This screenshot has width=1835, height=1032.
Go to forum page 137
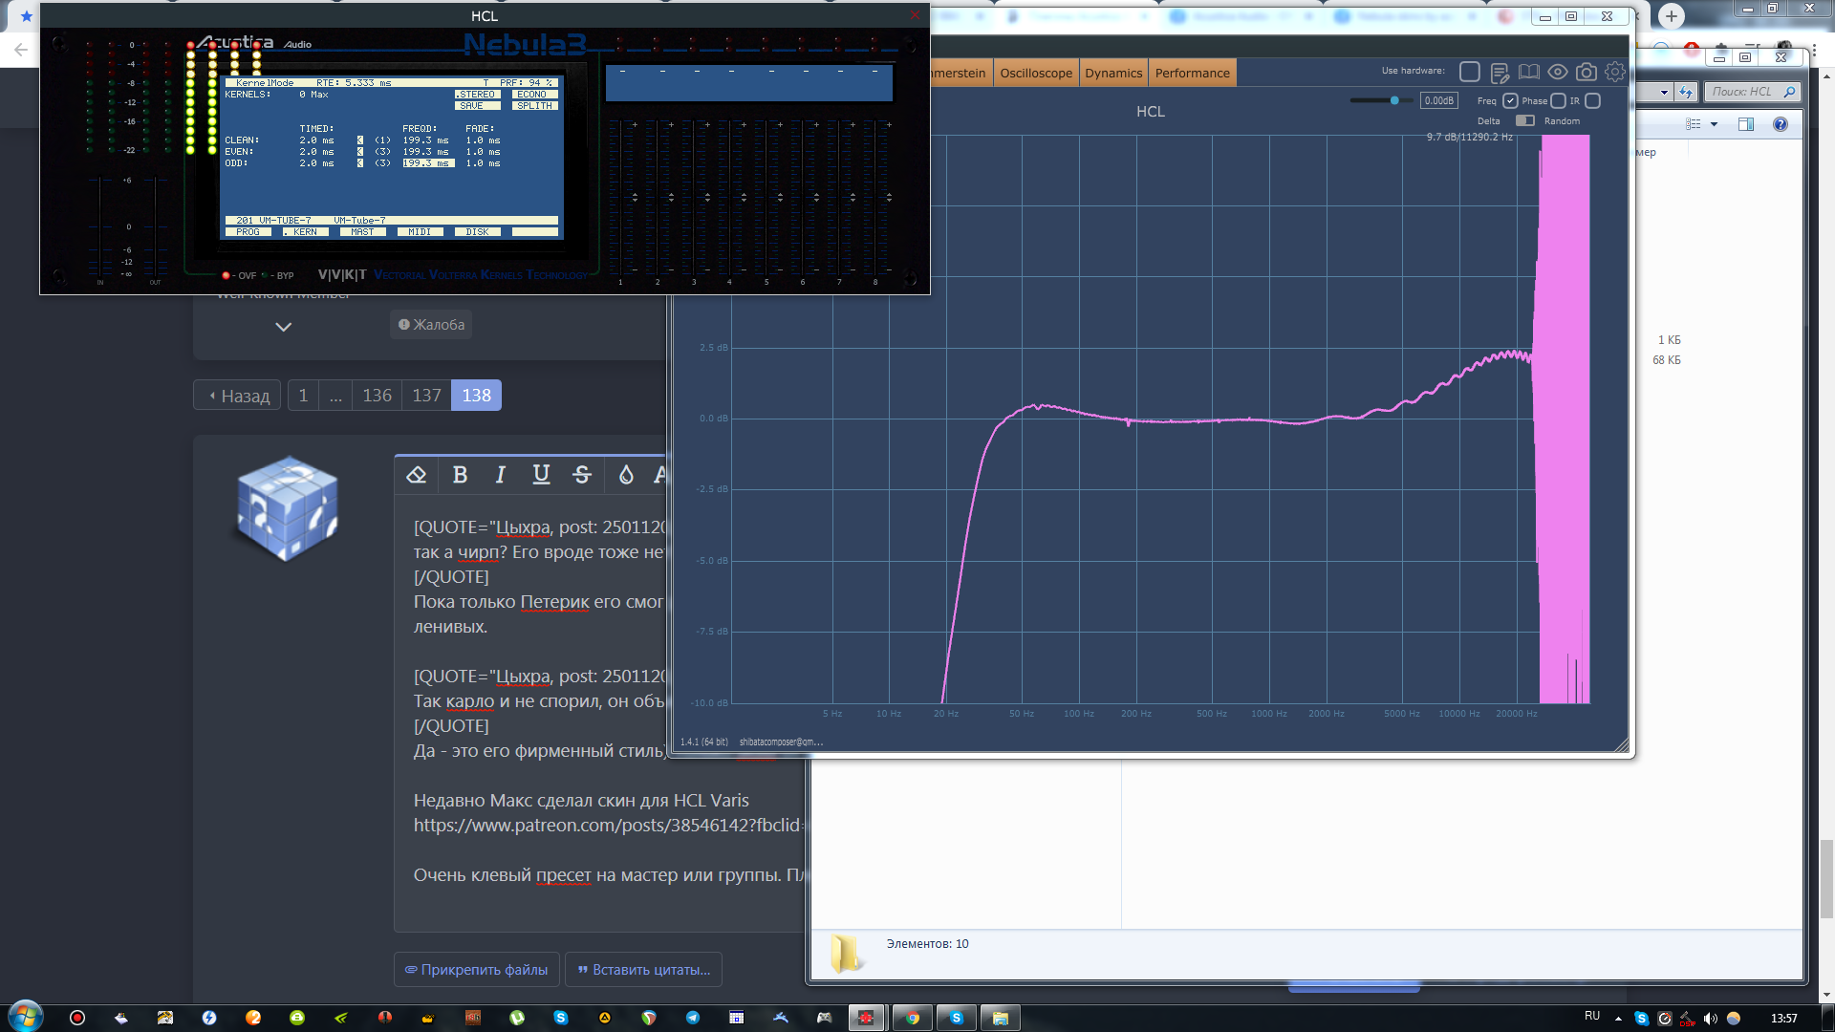pyautogui.click(x=426, y=396)
